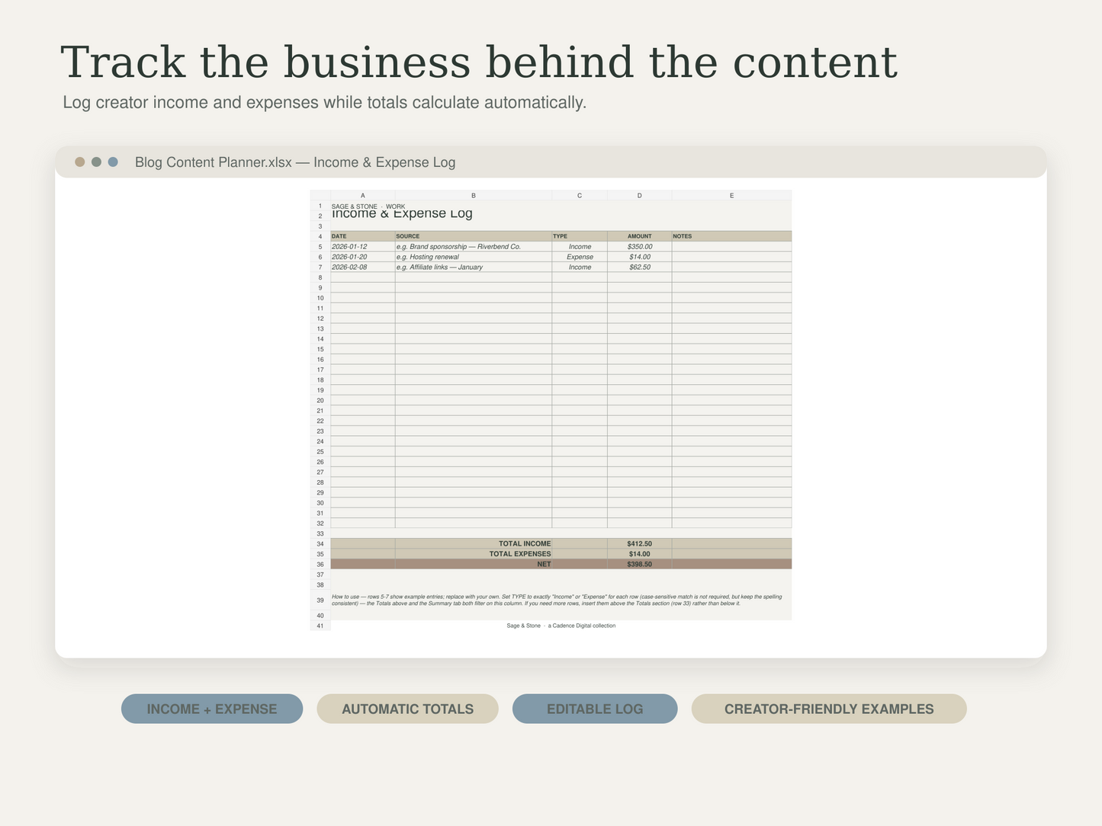Screen dimensions: 1102x826
Task: Select the $14.00 total expenses value in row 35
Action: tap(640, 554)
